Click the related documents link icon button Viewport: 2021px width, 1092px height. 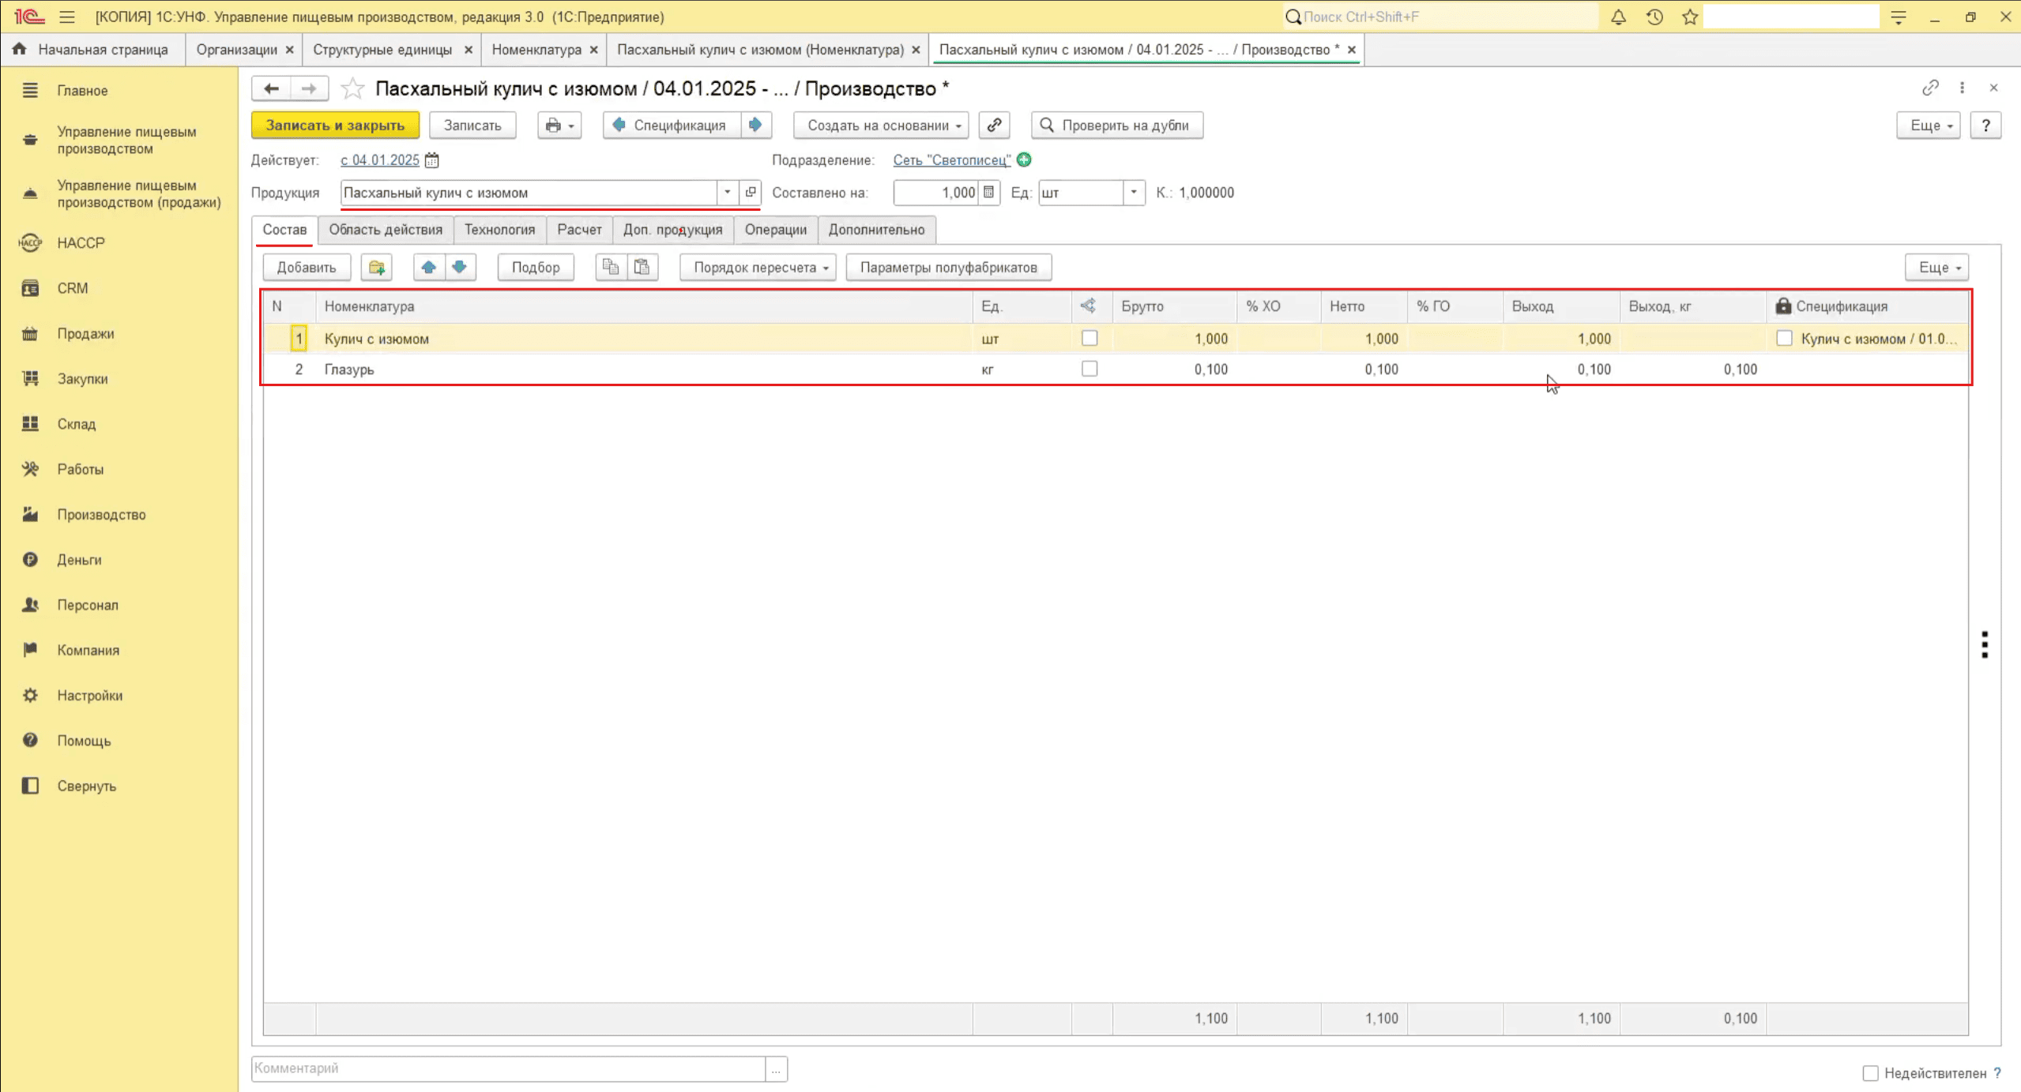994,126
